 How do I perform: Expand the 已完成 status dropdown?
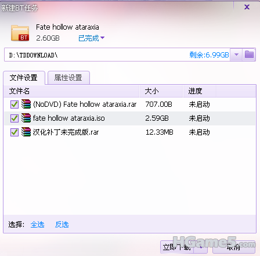click(92, 38)
